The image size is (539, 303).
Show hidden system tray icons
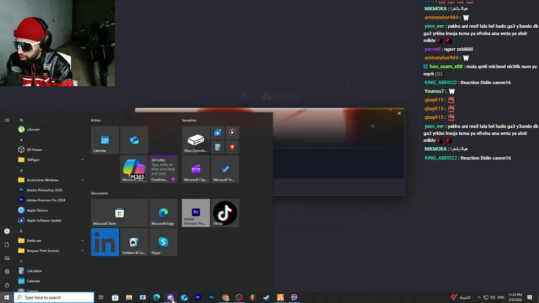tap(479, 298)
